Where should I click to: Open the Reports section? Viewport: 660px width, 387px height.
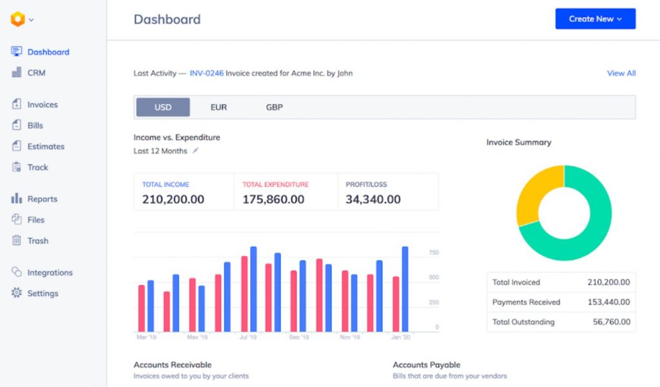click(x=42, y=199)
